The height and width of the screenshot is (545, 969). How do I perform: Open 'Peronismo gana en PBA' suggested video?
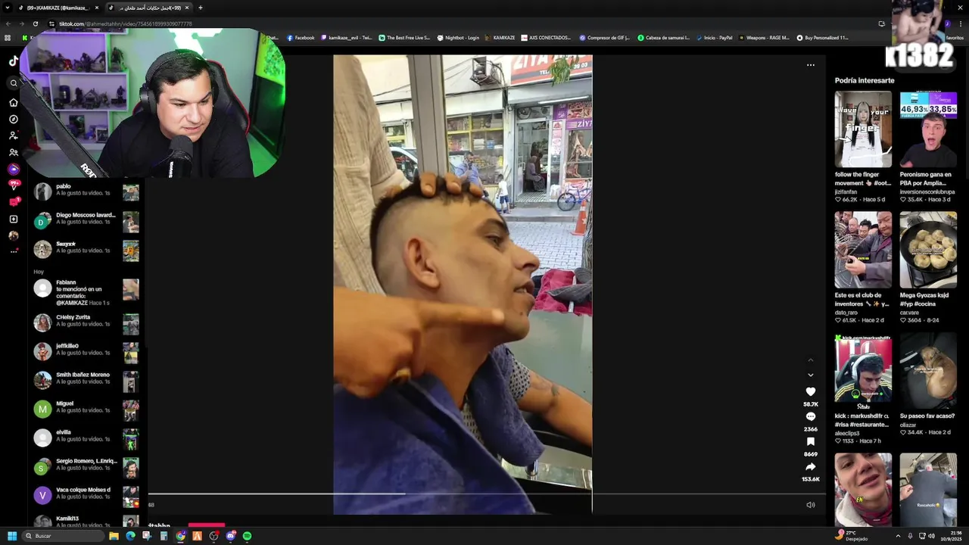(x=928, y=129)
